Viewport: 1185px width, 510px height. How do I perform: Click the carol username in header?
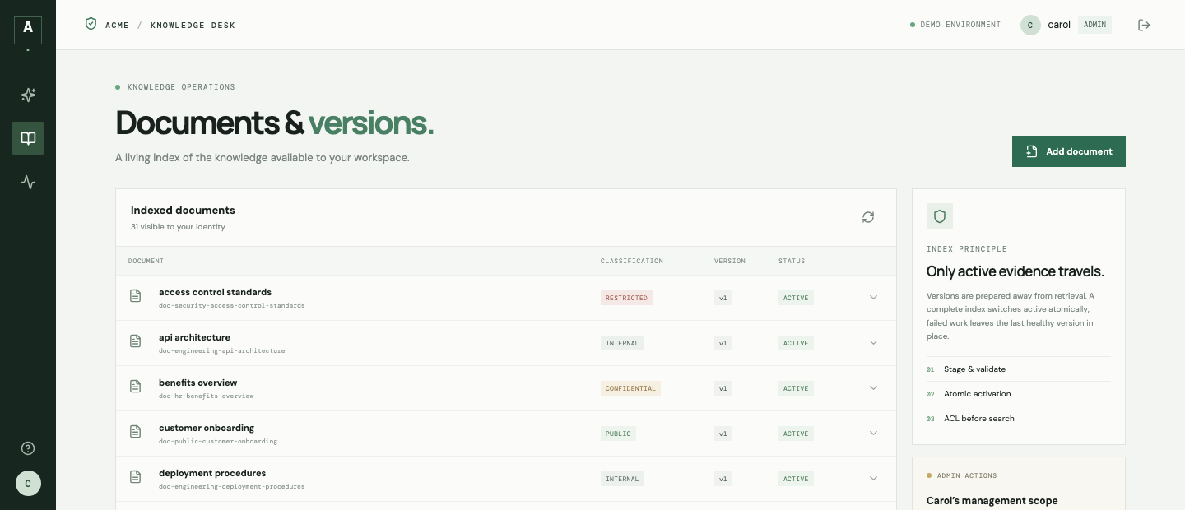[1059, 25]
